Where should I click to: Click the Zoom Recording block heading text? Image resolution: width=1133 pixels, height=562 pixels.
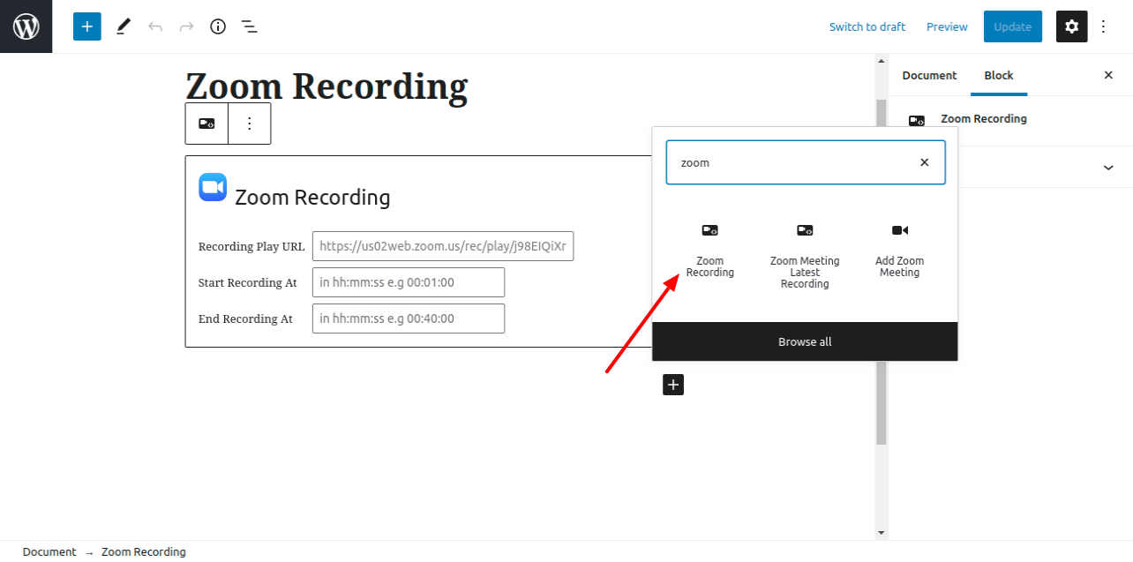(312, 197)
